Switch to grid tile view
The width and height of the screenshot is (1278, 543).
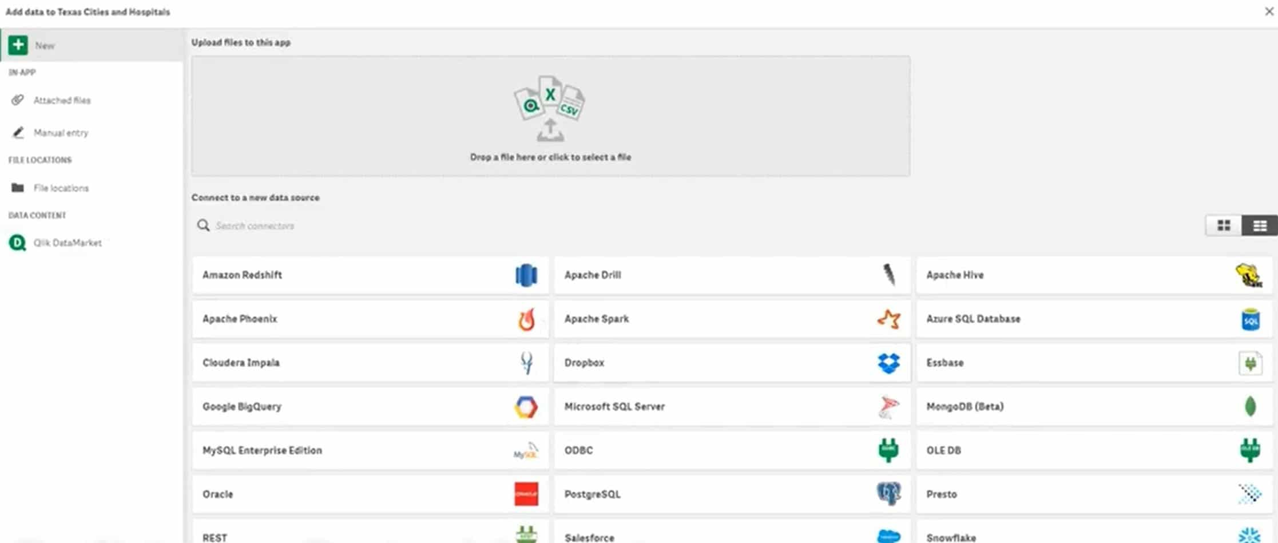1223,225
